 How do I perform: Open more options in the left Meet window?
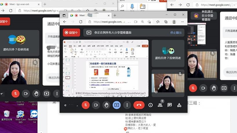pos(57,93)
